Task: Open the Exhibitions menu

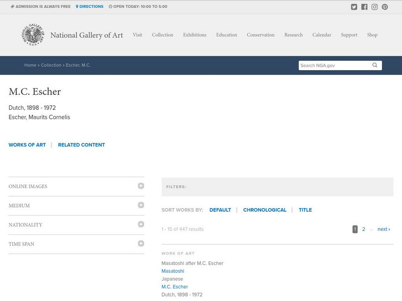Action: pos(194,35)
